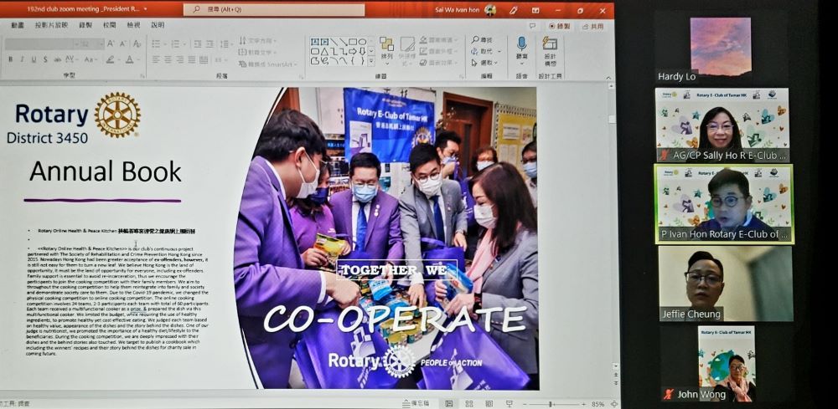Center the text in paragraph group
The height and width of the screenshot is (409, 838).
168,59
